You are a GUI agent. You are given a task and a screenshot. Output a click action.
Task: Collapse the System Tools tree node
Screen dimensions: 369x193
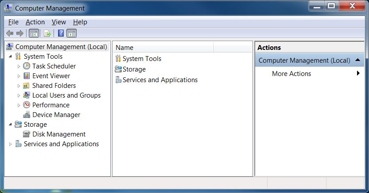10,57
